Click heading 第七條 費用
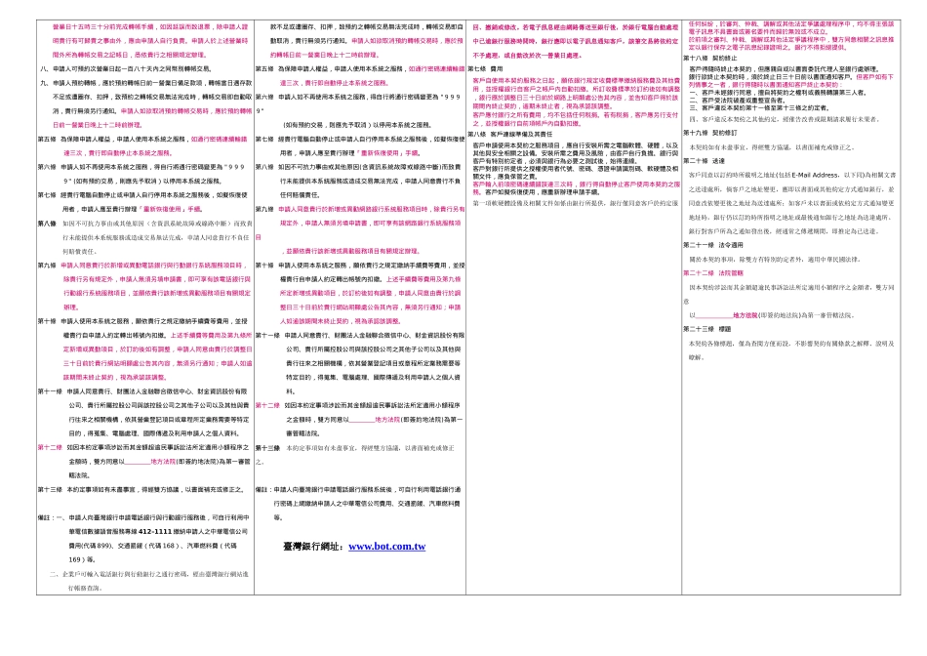The height and width of the screenshot is (656, 927). [x=486, y=69]
